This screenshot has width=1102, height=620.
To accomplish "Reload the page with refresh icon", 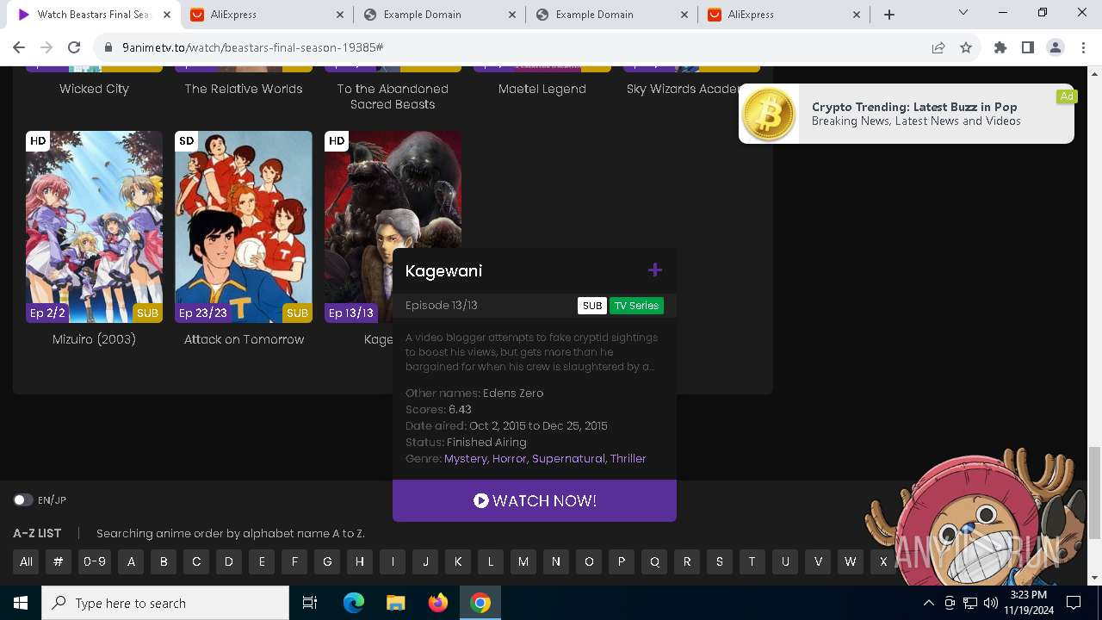I will pyautogui.click(x=74, y=47).
